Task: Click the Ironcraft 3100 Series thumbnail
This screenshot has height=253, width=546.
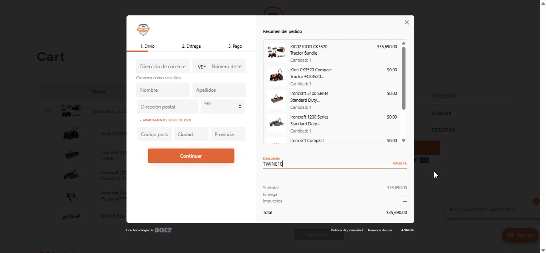Action: (276, 100)
